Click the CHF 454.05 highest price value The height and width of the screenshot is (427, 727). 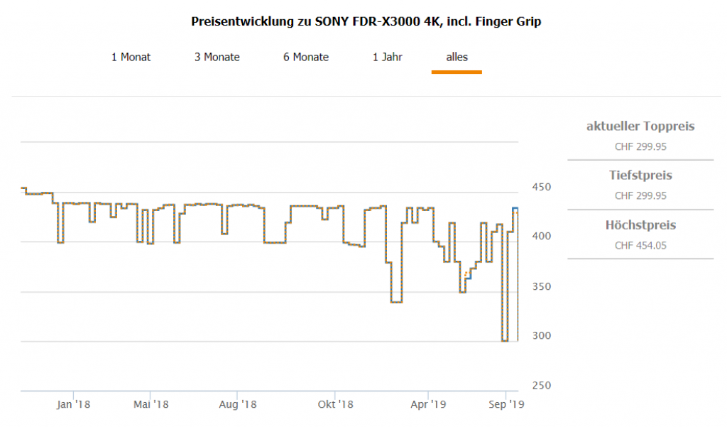(640, 246)
